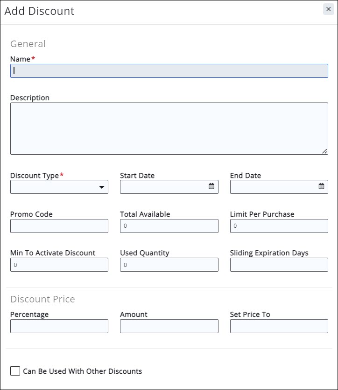
Task: Click into the Name text field
Action: [169, 71]
